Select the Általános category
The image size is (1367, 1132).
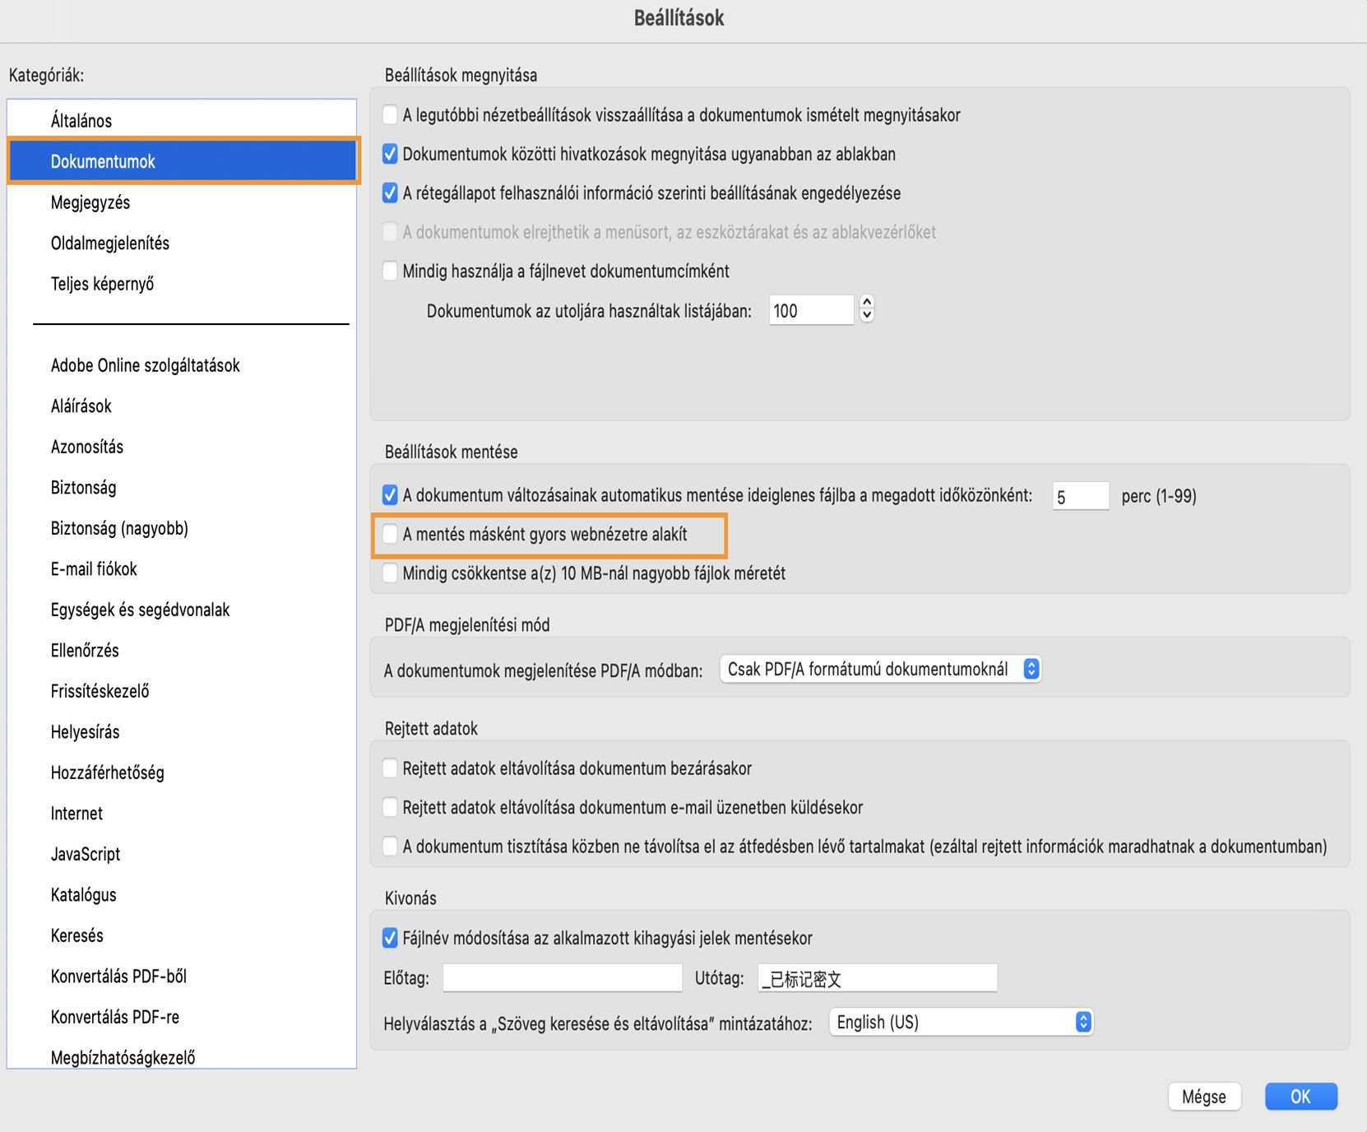pos(81,121)
